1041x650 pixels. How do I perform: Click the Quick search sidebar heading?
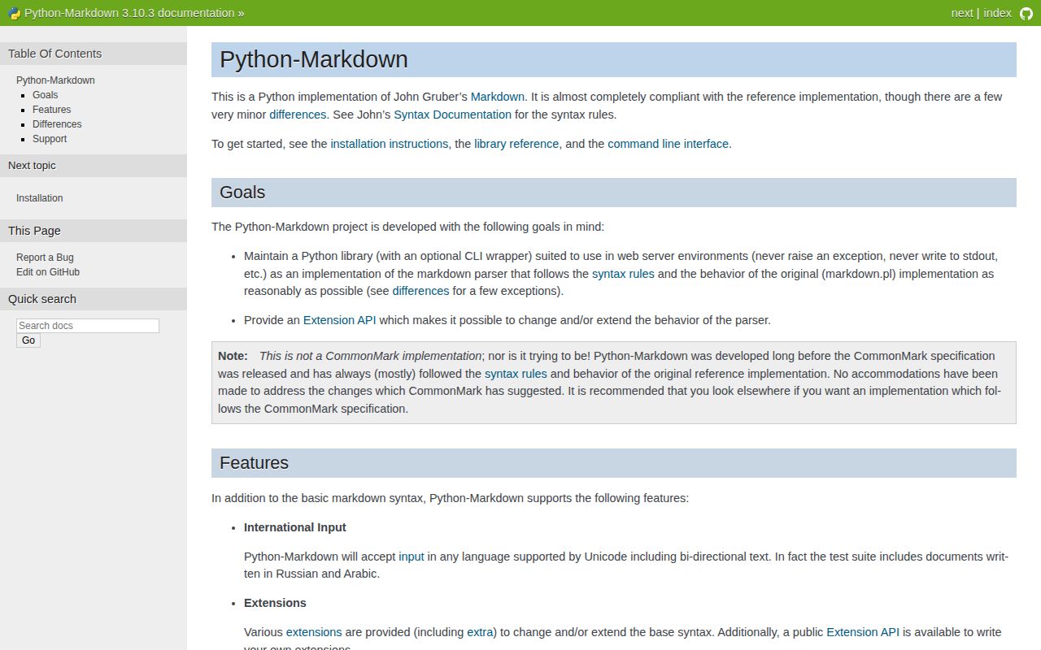pyautogui.click(x=94, y=299)
